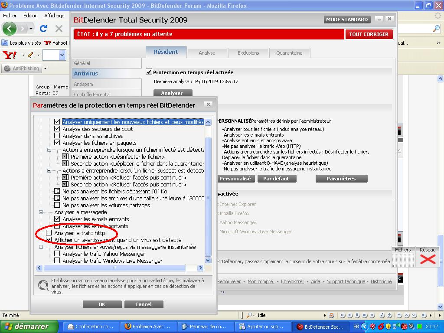This screenshot has height=333, width=444.
Task: Open the Yahoo toolbar search box dropdown
Action: [x=62, y=55]
